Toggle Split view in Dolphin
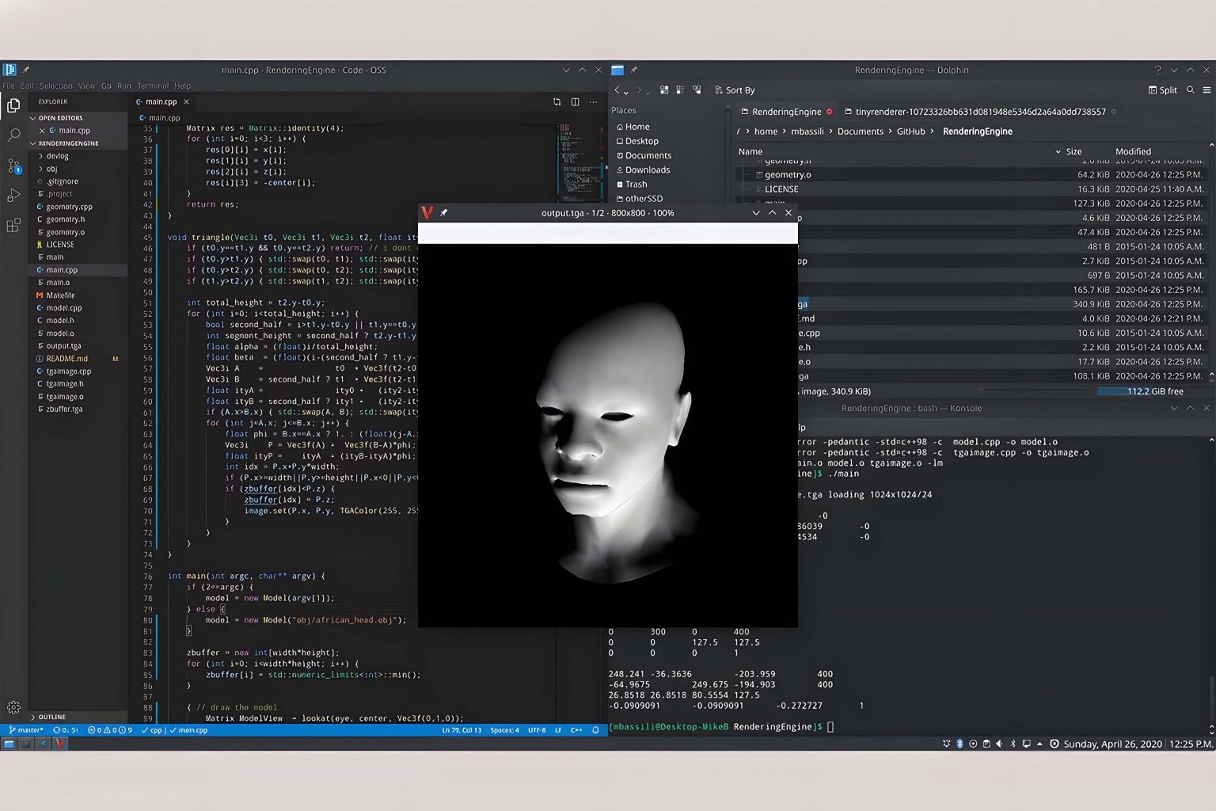Image resolution: width=1216 pixels, height=811 pixels. coord(1162,89)
